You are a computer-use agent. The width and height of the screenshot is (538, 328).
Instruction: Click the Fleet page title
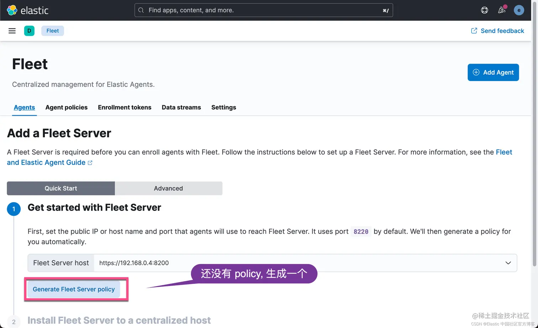[x=30, y=64]
